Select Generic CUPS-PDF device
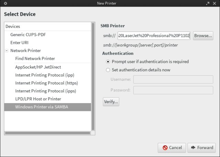The height and width of the screenshot is (157, 220). [27, 35]
